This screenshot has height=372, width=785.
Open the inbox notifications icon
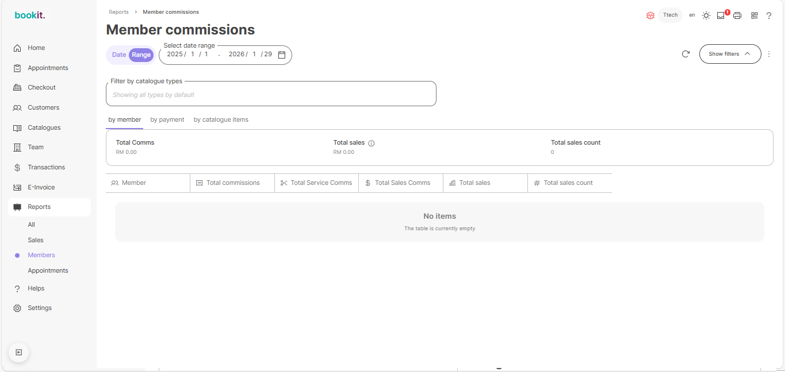click(x=721, y=15)
